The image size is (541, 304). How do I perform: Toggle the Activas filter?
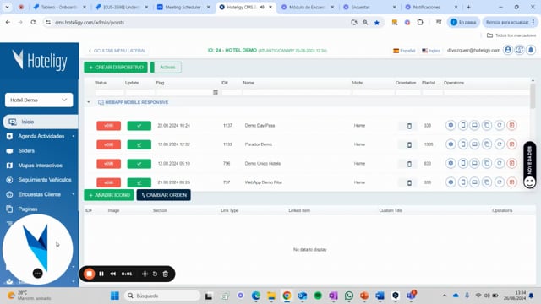click(166, 68)
